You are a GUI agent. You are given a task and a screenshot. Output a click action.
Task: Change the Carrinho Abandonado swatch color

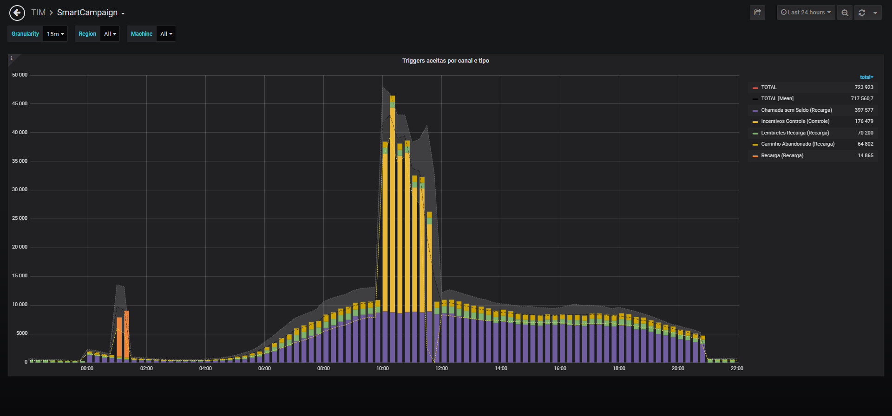755,144
